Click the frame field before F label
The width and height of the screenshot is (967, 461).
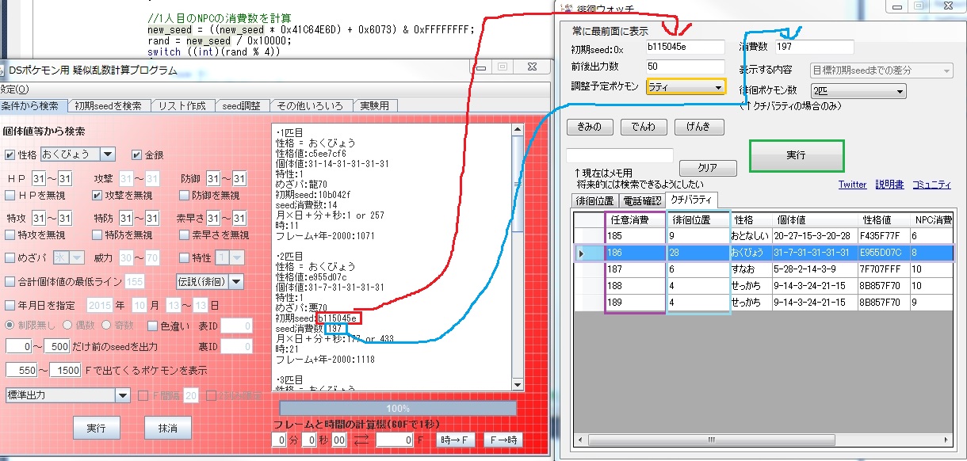coord(395,440)
